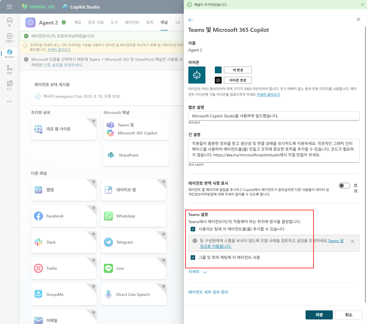The image size is (367, 324).
Task: Open the Create (만들기) sidebar icon
Action: tap(9, 38)
